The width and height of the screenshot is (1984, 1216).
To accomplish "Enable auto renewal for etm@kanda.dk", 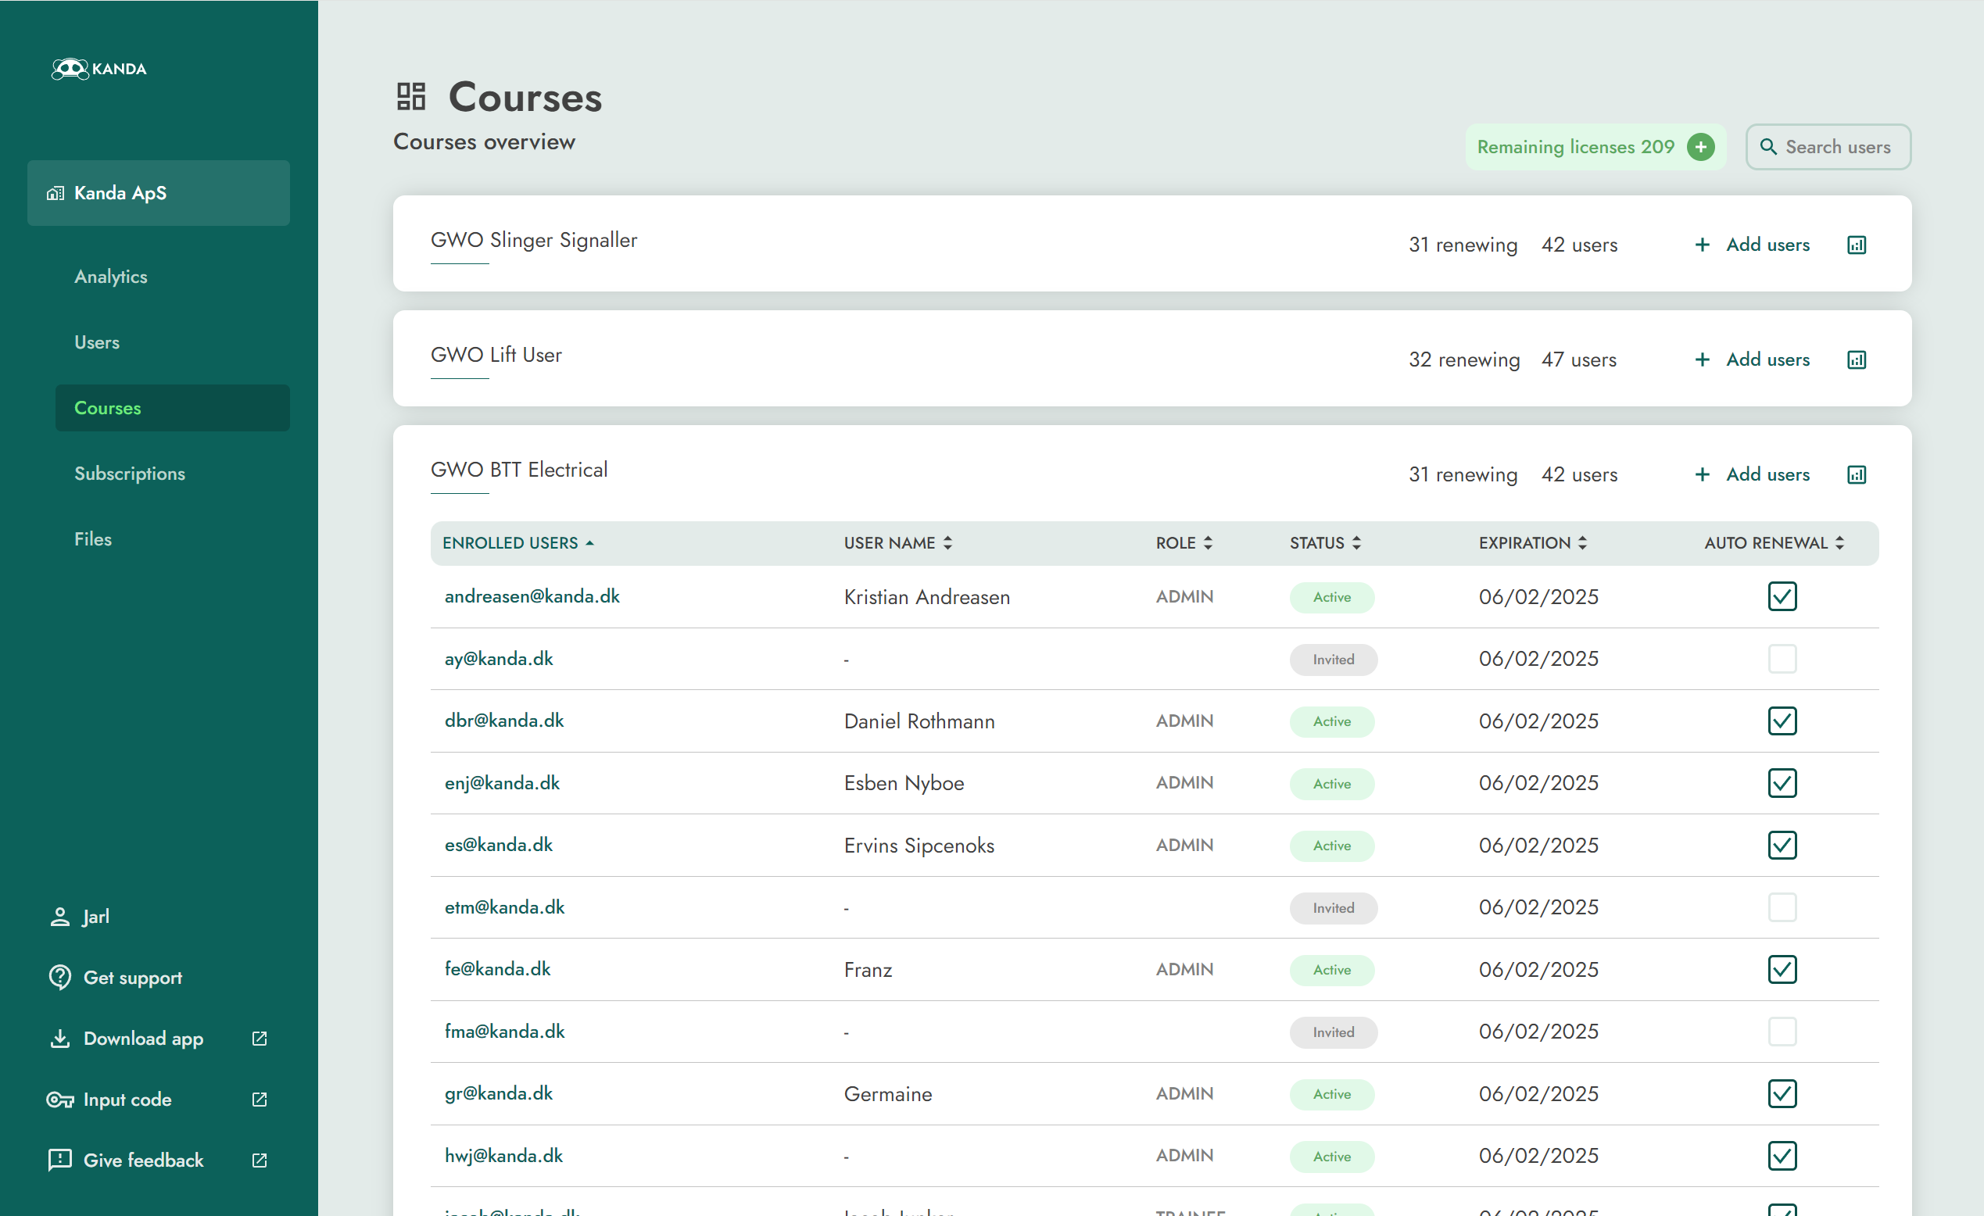I will click(x=1781, y=907).
